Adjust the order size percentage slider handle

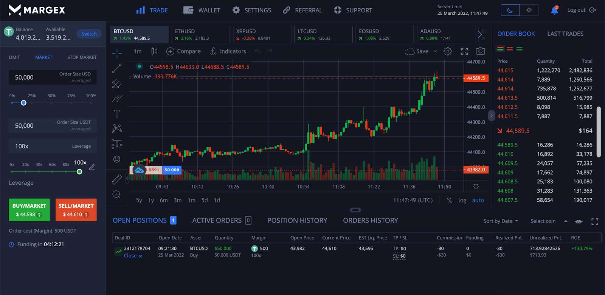pyautogui.click(x=23, y=103)
